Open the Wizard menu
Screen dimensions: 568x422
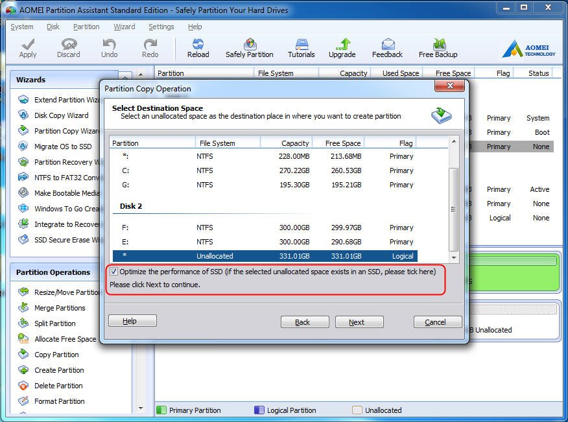click(124, 27)
